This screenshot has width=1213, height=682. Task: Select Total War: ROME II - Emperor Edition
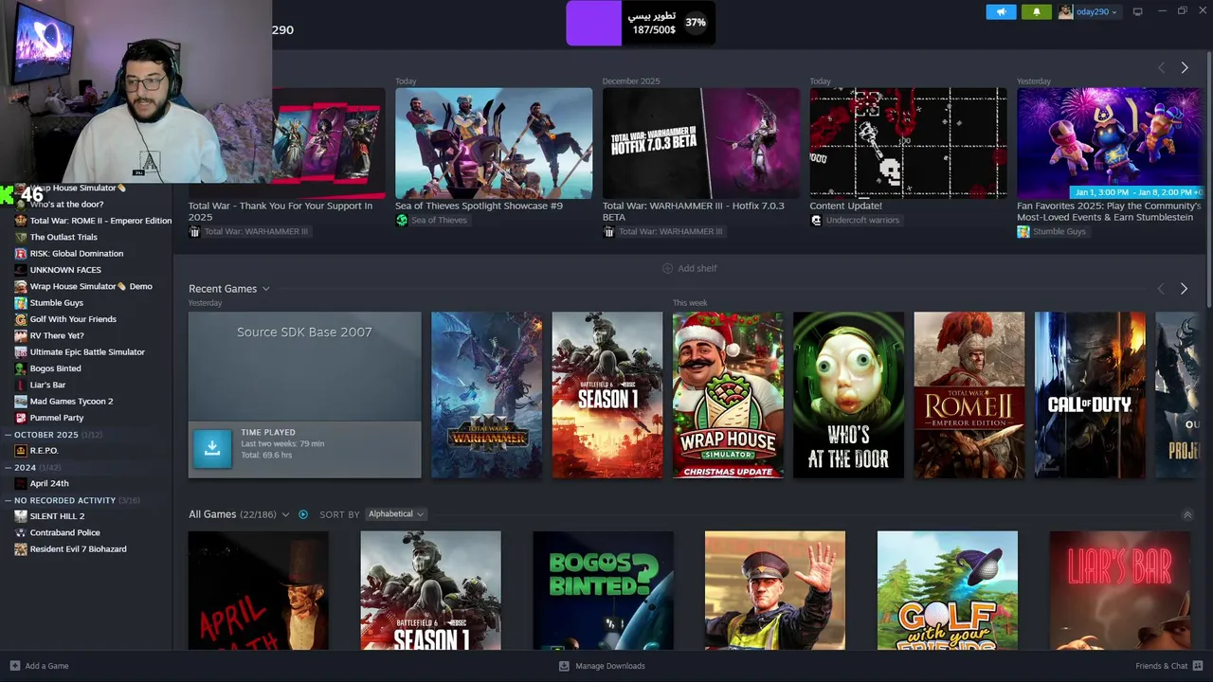(x=100, y=221)
